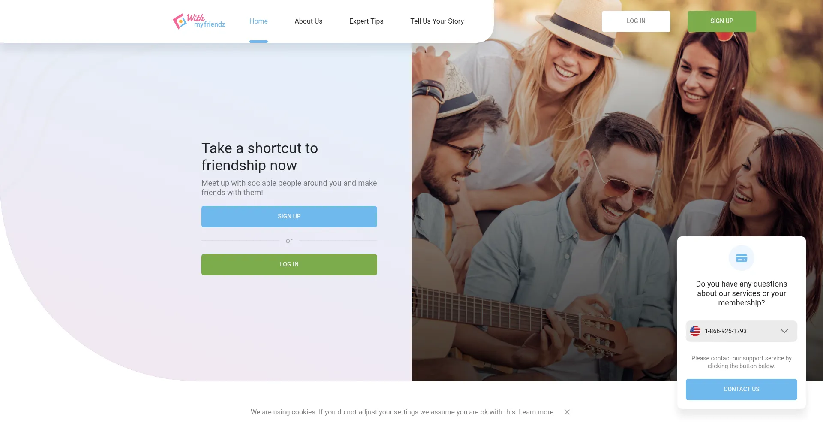The height and width of the screenshot is (426, 823).
Task: Select Tell Us Your Story
Action: [437, 21]
